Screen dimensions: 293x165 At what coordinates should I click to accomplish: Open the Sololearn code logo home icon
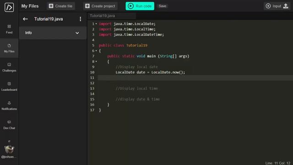click(x=9, y=7)
